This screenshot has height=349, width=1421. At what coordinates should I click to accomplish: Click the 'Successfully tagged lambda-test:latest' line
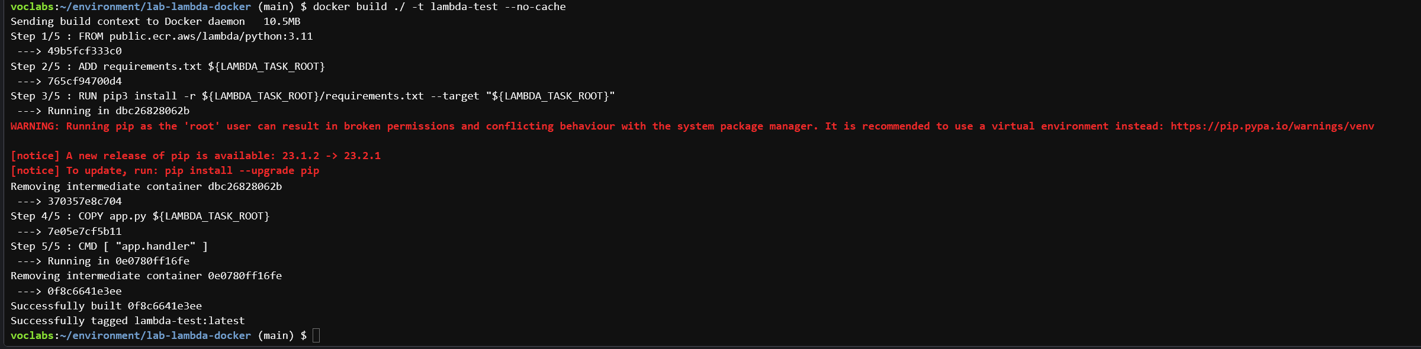point(127,321)
